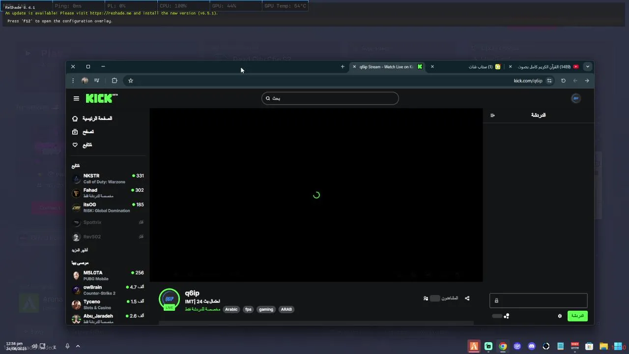Click the ARAB tag
629x354 pixels.
pyautogui.click(x=286, y=309)
